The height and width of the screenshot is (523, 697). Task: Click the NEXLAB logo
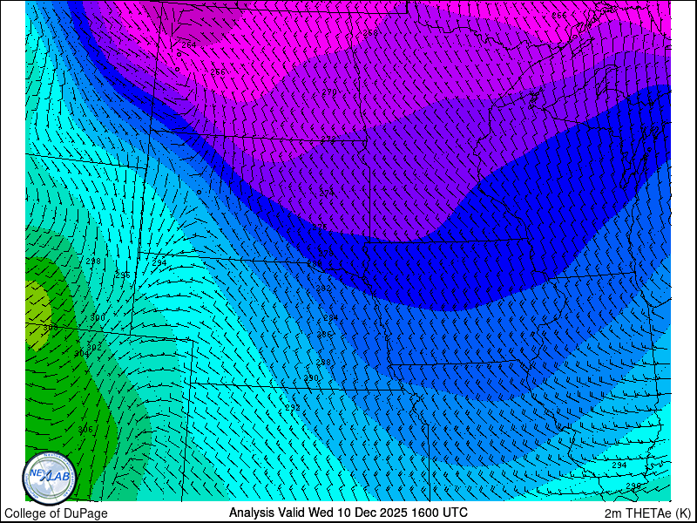(50, 479)
